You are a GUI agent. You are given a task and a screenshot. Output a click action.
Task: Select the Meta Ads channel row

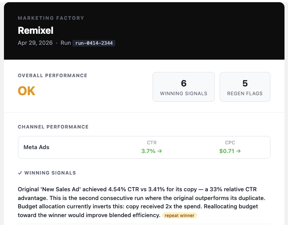[x=144, y=147]
